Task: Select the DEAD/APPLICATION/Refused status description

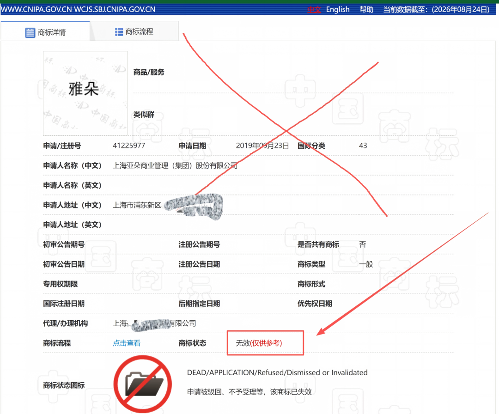Action: point(277,372)
